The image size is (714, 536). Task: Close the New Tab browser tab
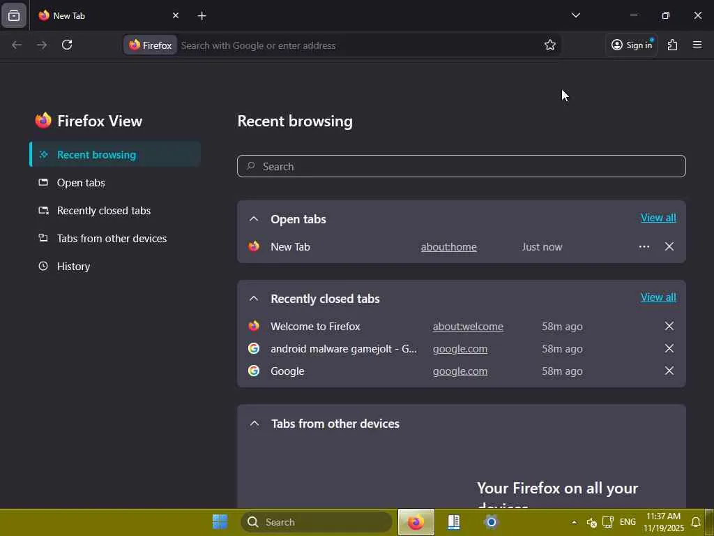[x=175, y=15]
